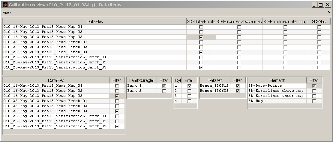Screen dimensions: 333x142
Task: Click the Dataset column header
Action: click(215, 80)
